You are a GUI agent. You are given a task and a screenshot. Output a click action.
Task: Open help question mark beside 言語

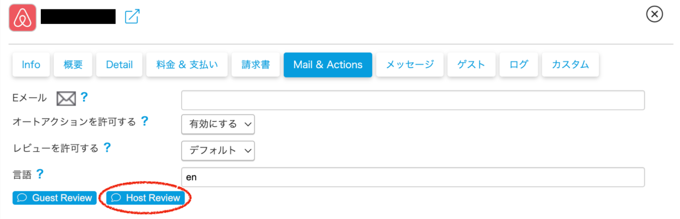(x=40, y=174)
